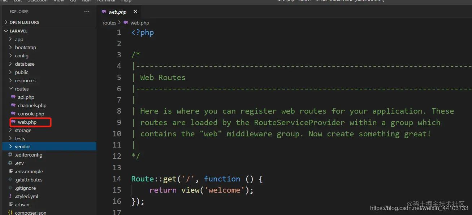Click the '<?php' opening tag
The width and height of the screenshot is (472, 215).
pos(143,32)
